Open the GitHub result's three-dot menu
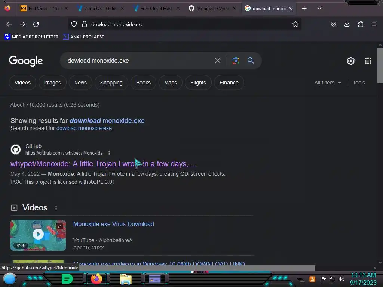Image resolution: width=383 pixels, height=287 pixels. tap(109, 153)
